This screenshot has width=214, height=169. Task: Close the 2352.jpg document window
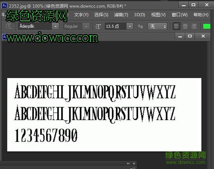(x=203, y=36)
